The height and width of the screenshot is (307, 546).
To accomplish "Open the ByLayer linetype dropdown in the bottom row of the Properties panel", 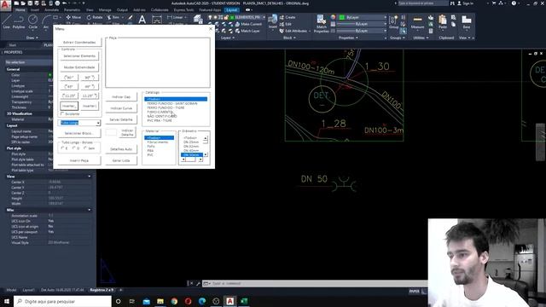I will tap(385, 31).
